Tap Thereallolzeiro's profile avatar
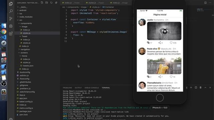The image size is (214, 120). click(x=142, y=85)
